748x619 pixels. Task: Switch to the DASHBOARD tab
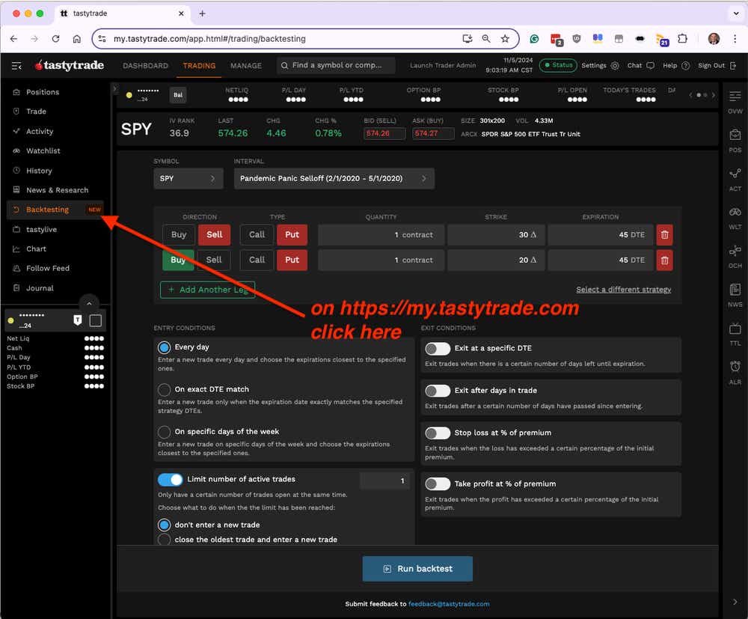coord(146,66)
